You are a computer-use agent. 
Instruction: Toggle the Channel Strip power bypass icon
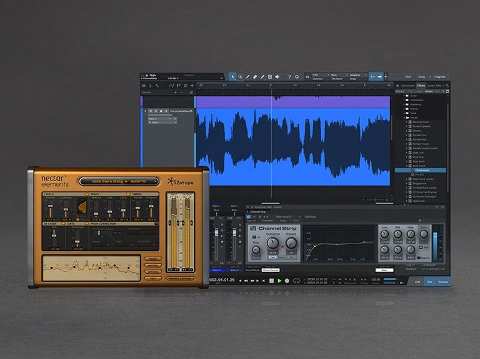(x=248, y=217)
